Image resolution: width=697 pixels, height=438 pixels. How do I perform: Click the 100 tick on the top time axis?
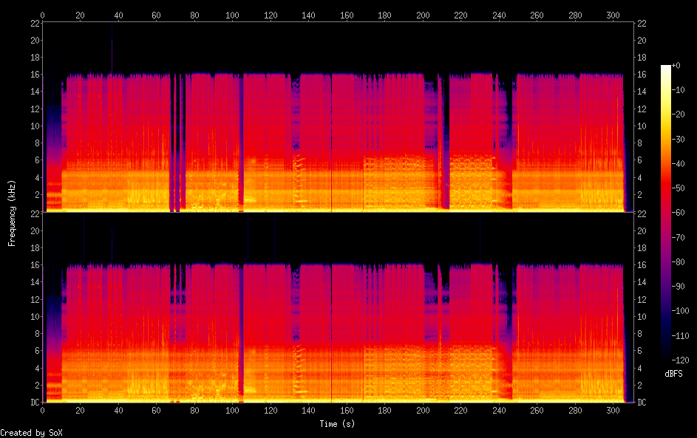coord(233,15)
